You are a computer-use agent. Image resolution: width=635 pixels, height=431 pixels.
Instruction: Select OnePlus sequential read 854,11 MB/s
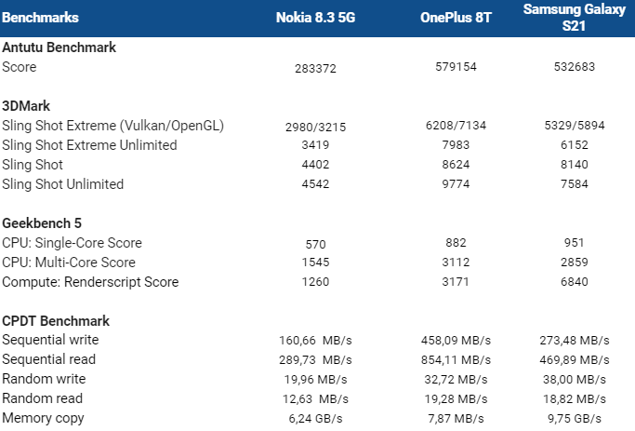(456, 360)
